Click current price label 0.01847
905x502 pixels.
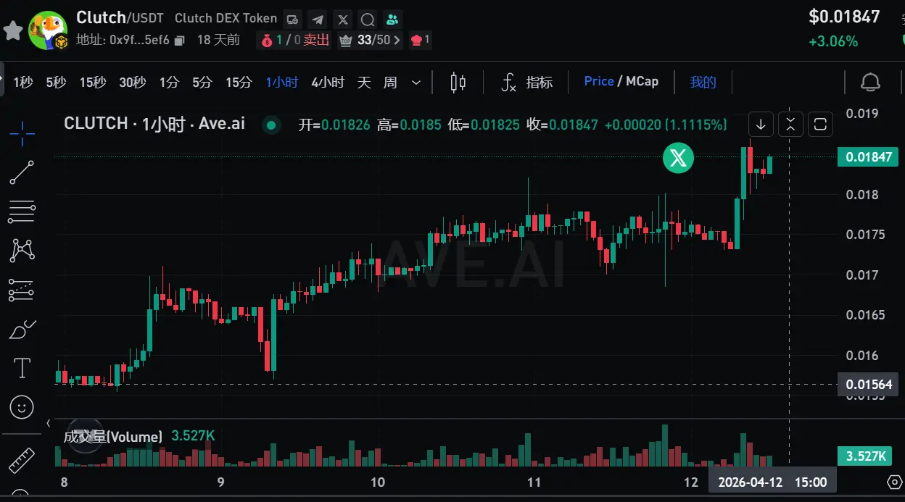[x=868, y=156]
